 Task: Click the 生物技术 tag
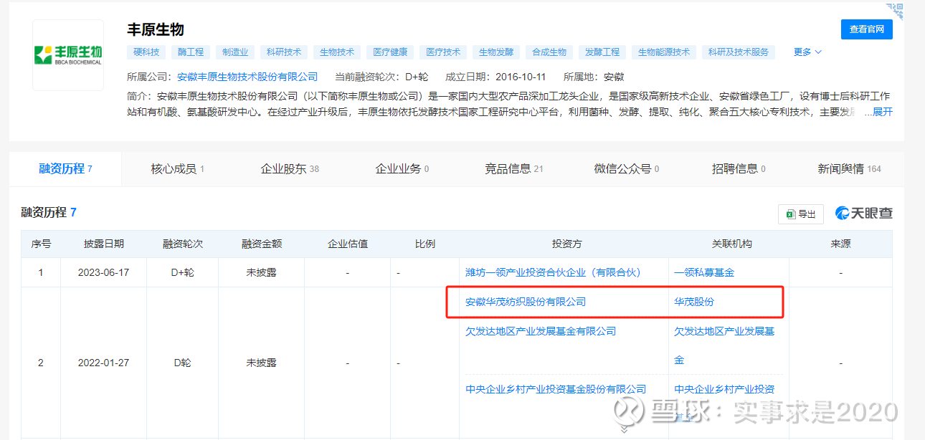coord(337,52)
